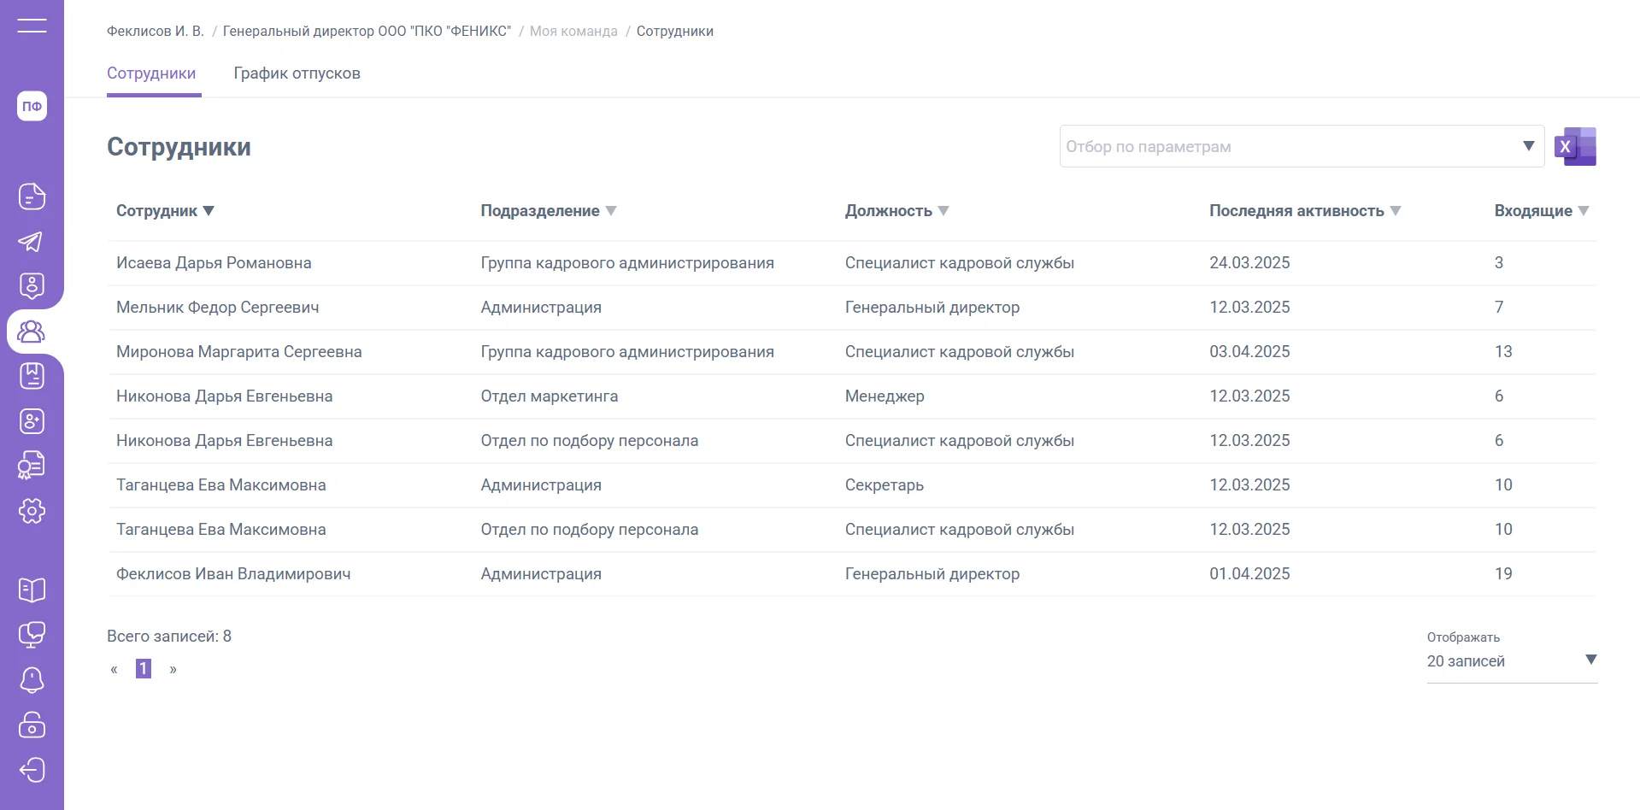Open the Подразделение column filter arrow
Screen dimensions: 1640x810
(611, 211)
